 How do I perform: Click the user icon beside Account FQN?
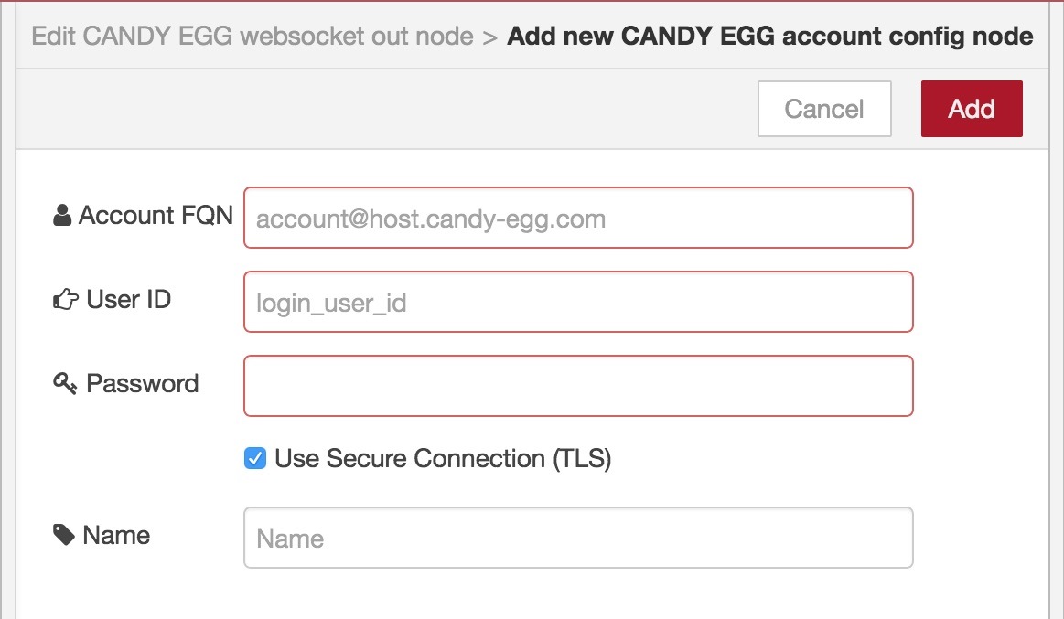[62, 216]
